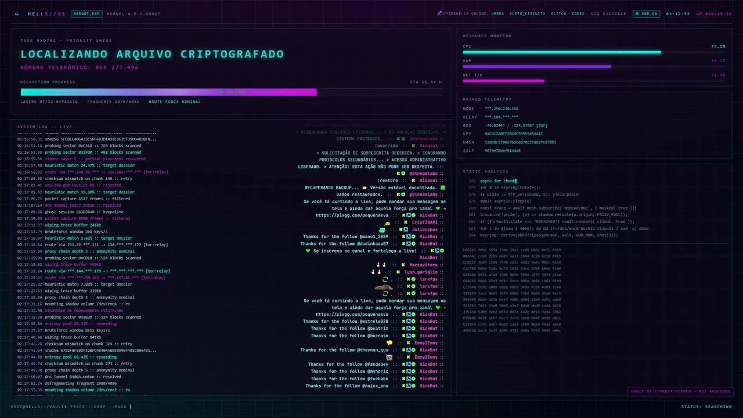Click the @Streamlabs name on the SISTEMA PROTEGIDO row

pos(423,139)
